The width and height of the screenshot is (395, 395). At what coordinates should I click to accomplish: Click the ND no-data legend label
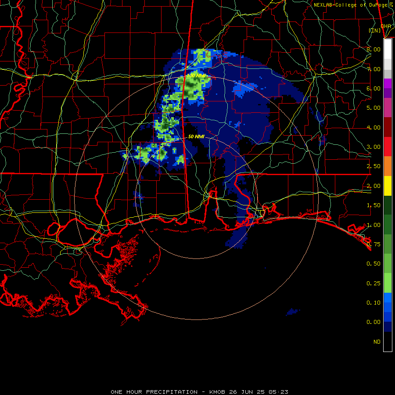[x=377, y=342]
